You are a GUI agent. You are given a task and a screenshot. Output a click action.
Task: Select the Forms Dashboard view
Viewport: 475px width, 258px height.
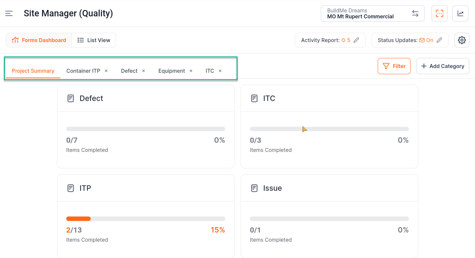click(x=39, y=40)
